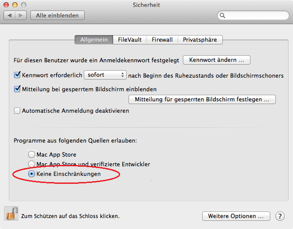
Task: Click the magnifying glass search icon
Action: [223, 15]
